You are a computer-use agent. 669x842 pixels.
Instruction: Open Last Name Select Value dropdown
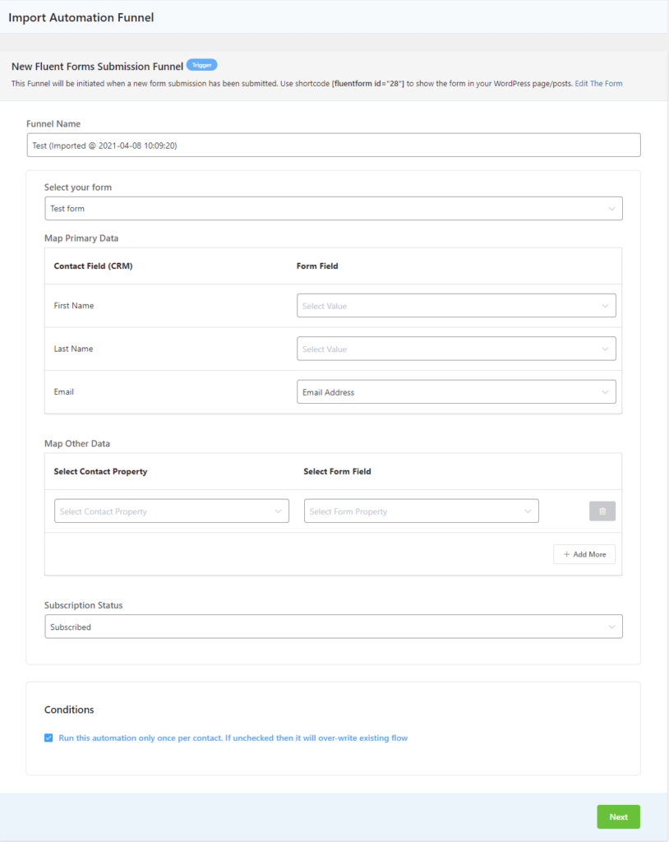[x=456, y=349]
